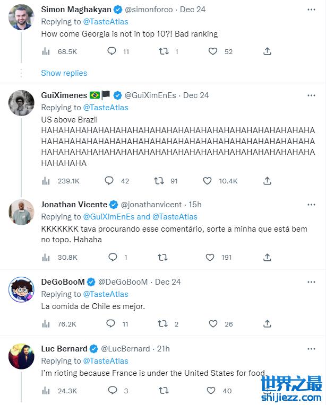Like Simon Maghakyan's tweet about Georgia
The width and height of the screenshot is (326, 405).
click(213, 51)
